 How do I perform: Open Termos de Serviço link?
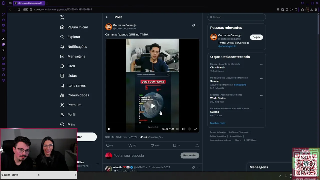[218, 132]
